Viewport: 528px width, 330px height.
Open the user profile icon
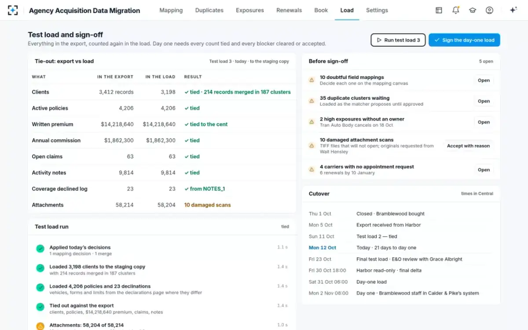coord(489,10)
